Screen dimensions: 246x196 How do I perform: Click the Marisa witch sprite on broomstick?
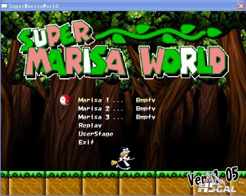pos(123,158)
